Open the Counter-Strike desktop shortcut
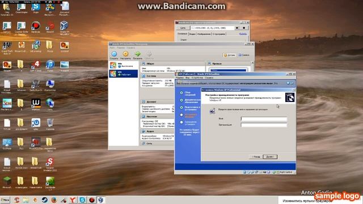This screenshot has width=363, height=204. point(22,27)
